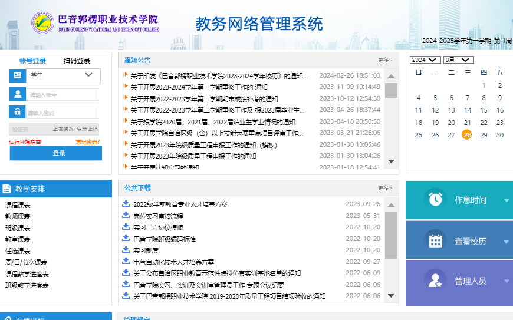This screenshot has width=513, height=320.
Task: Click the account number input field
Action: pyautogui.click(x=62, y=95)
